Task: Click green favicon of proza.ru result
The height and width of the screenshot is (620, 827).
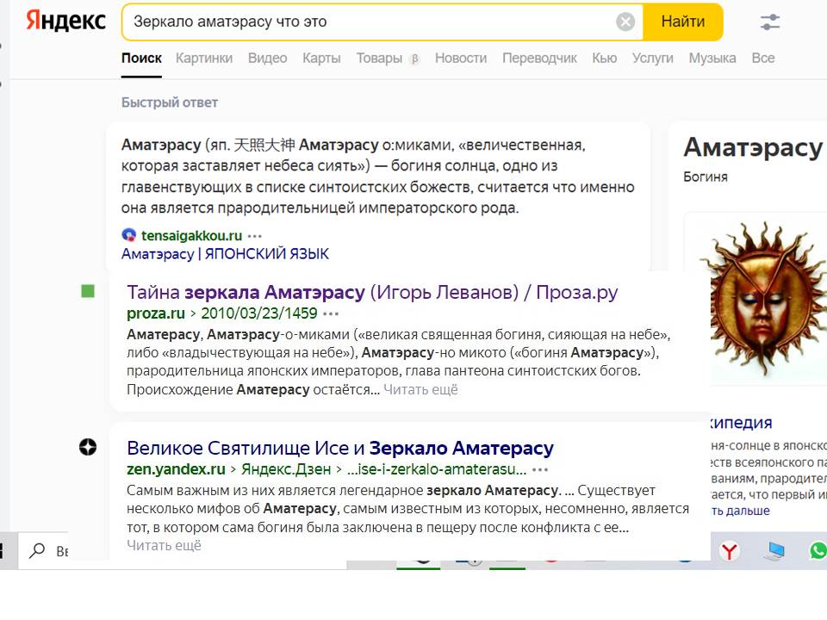Action: (88, 291)
